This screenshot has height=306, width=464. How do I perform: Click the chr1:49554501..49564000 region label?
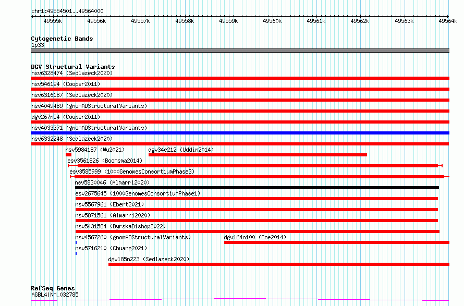[67, 11]
